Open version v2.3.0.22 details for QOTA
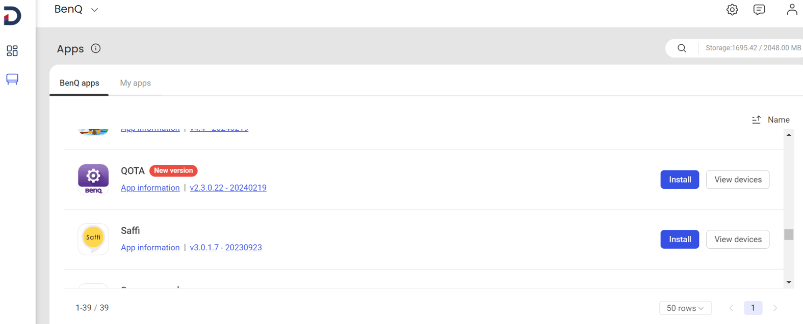The image size is (803, 324). 228,187
